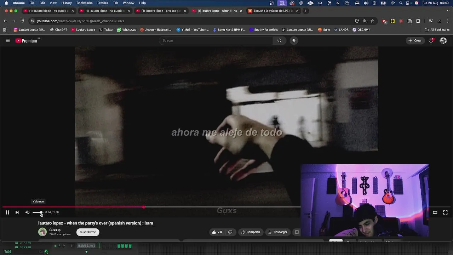Viewport: 453px width, 255px height.
Task: Click the search magnifier button
Action: [x=279, y=40]
